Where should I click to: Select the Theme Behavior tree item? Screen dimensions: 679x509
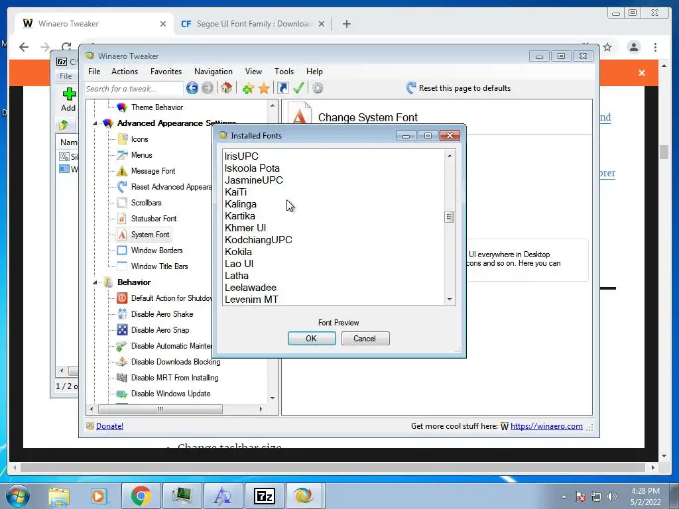[x=157, y=107]
